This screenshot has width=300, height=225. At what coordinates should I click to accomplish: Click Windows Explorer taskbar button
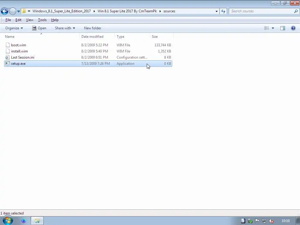[37, 221]
